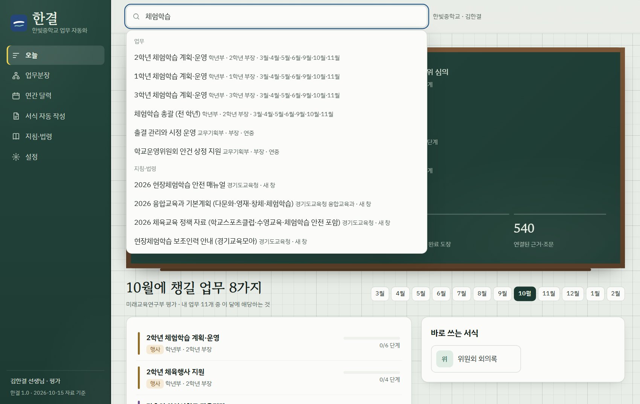Select 2학년 체험학습 계획·운영 search result
The width and height of the screenshot is (640, 404).
pos(277,57)
